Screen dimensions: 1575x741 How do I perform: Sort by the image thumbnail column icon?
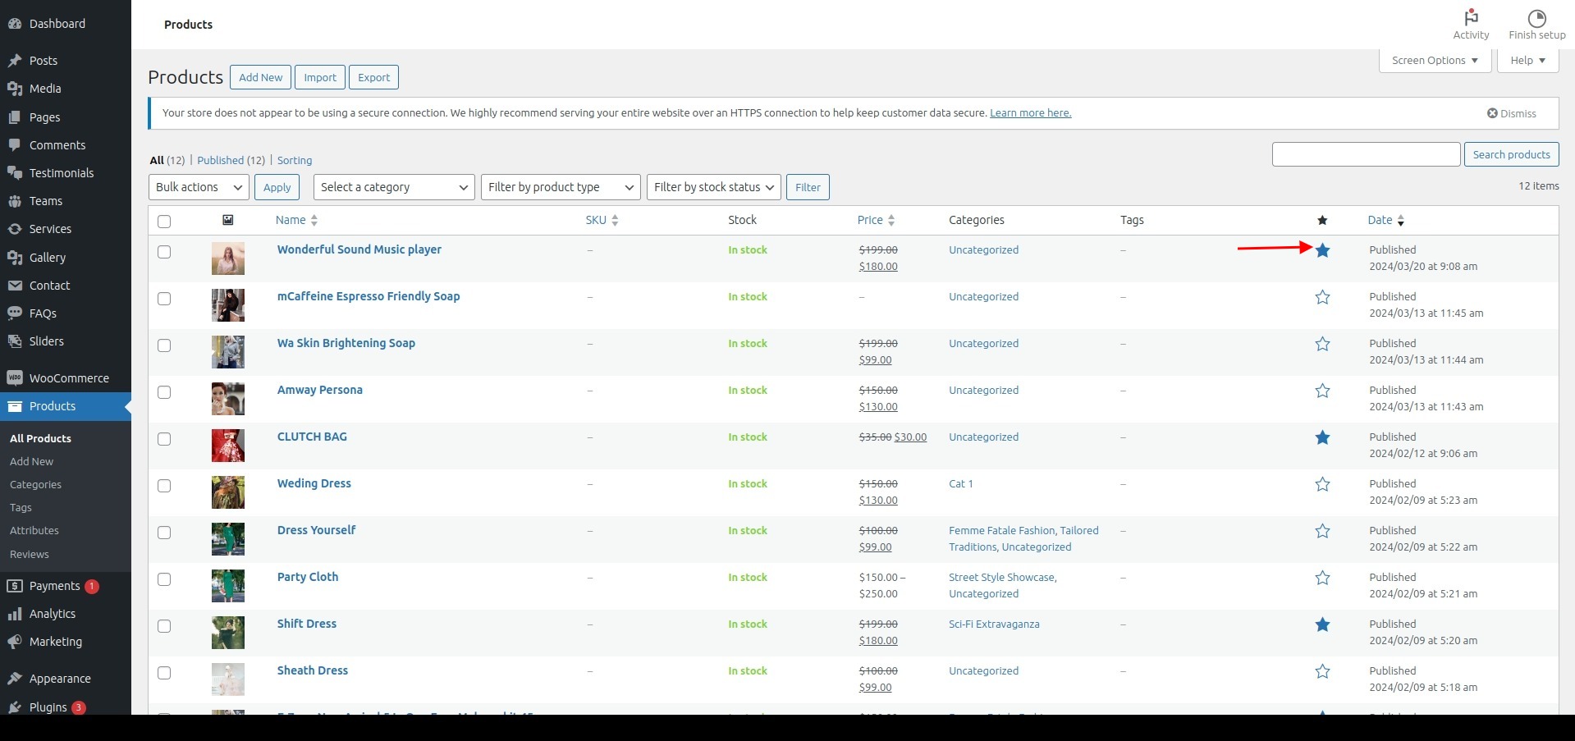(228, 220)
